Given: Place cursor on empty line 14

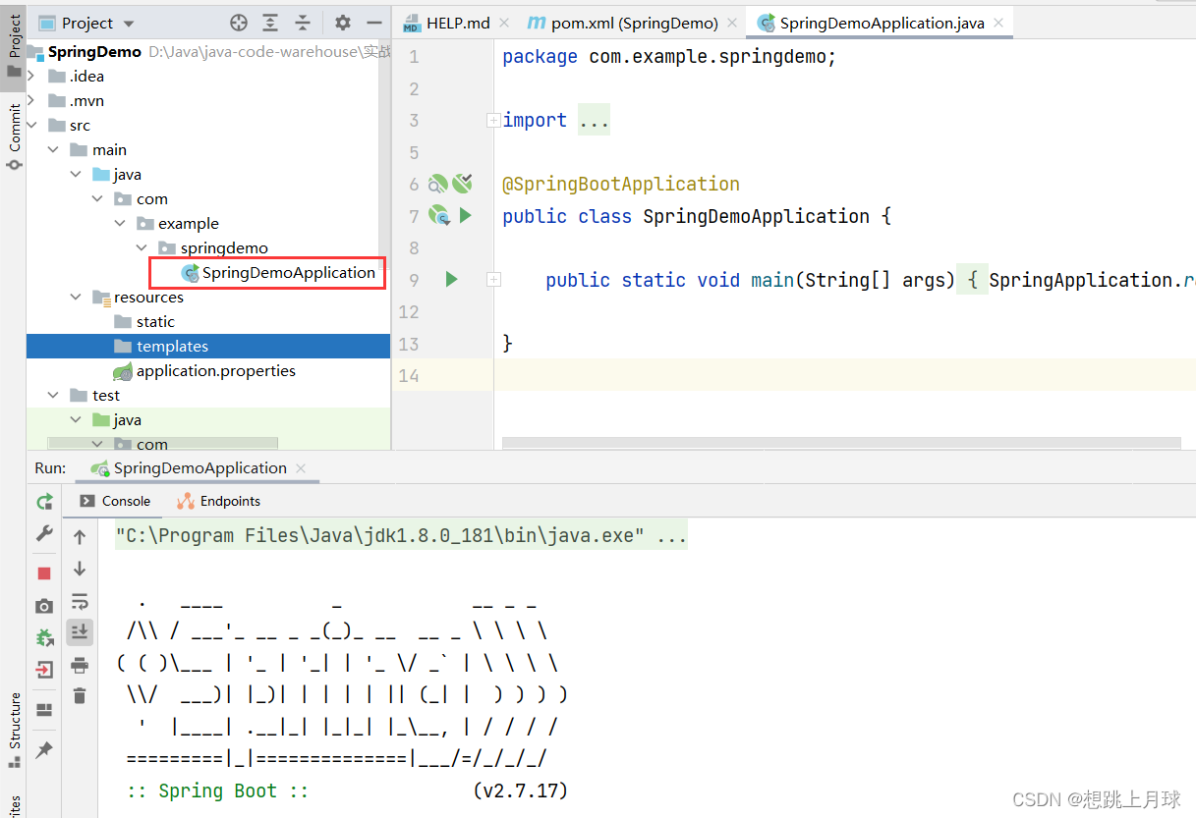Looking at the screenshot, I should coord(844,375).
